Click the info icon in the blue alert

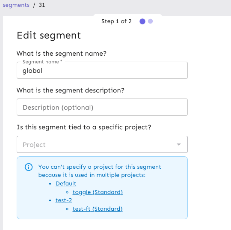(29, 167)
